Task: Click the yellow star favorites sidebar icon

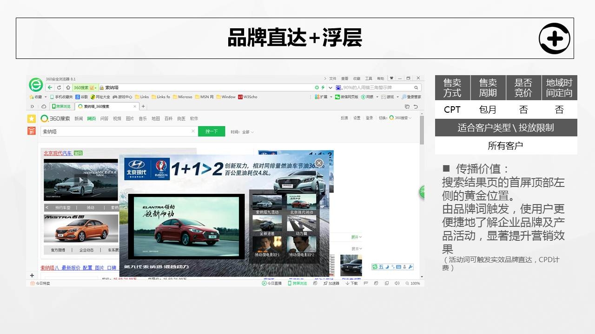Action: [32, 119]
